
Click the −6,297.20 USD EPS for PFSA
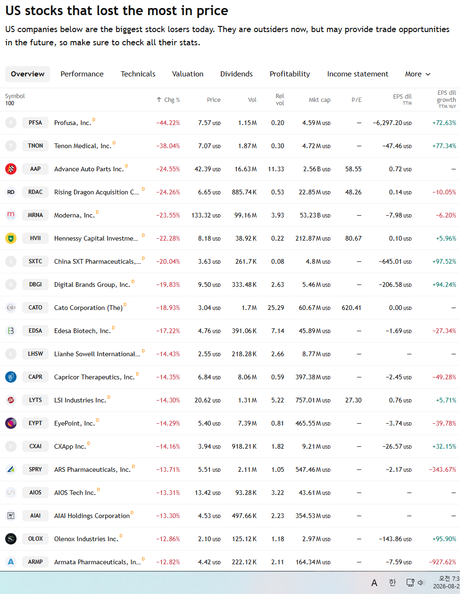(x=392, y=123)
